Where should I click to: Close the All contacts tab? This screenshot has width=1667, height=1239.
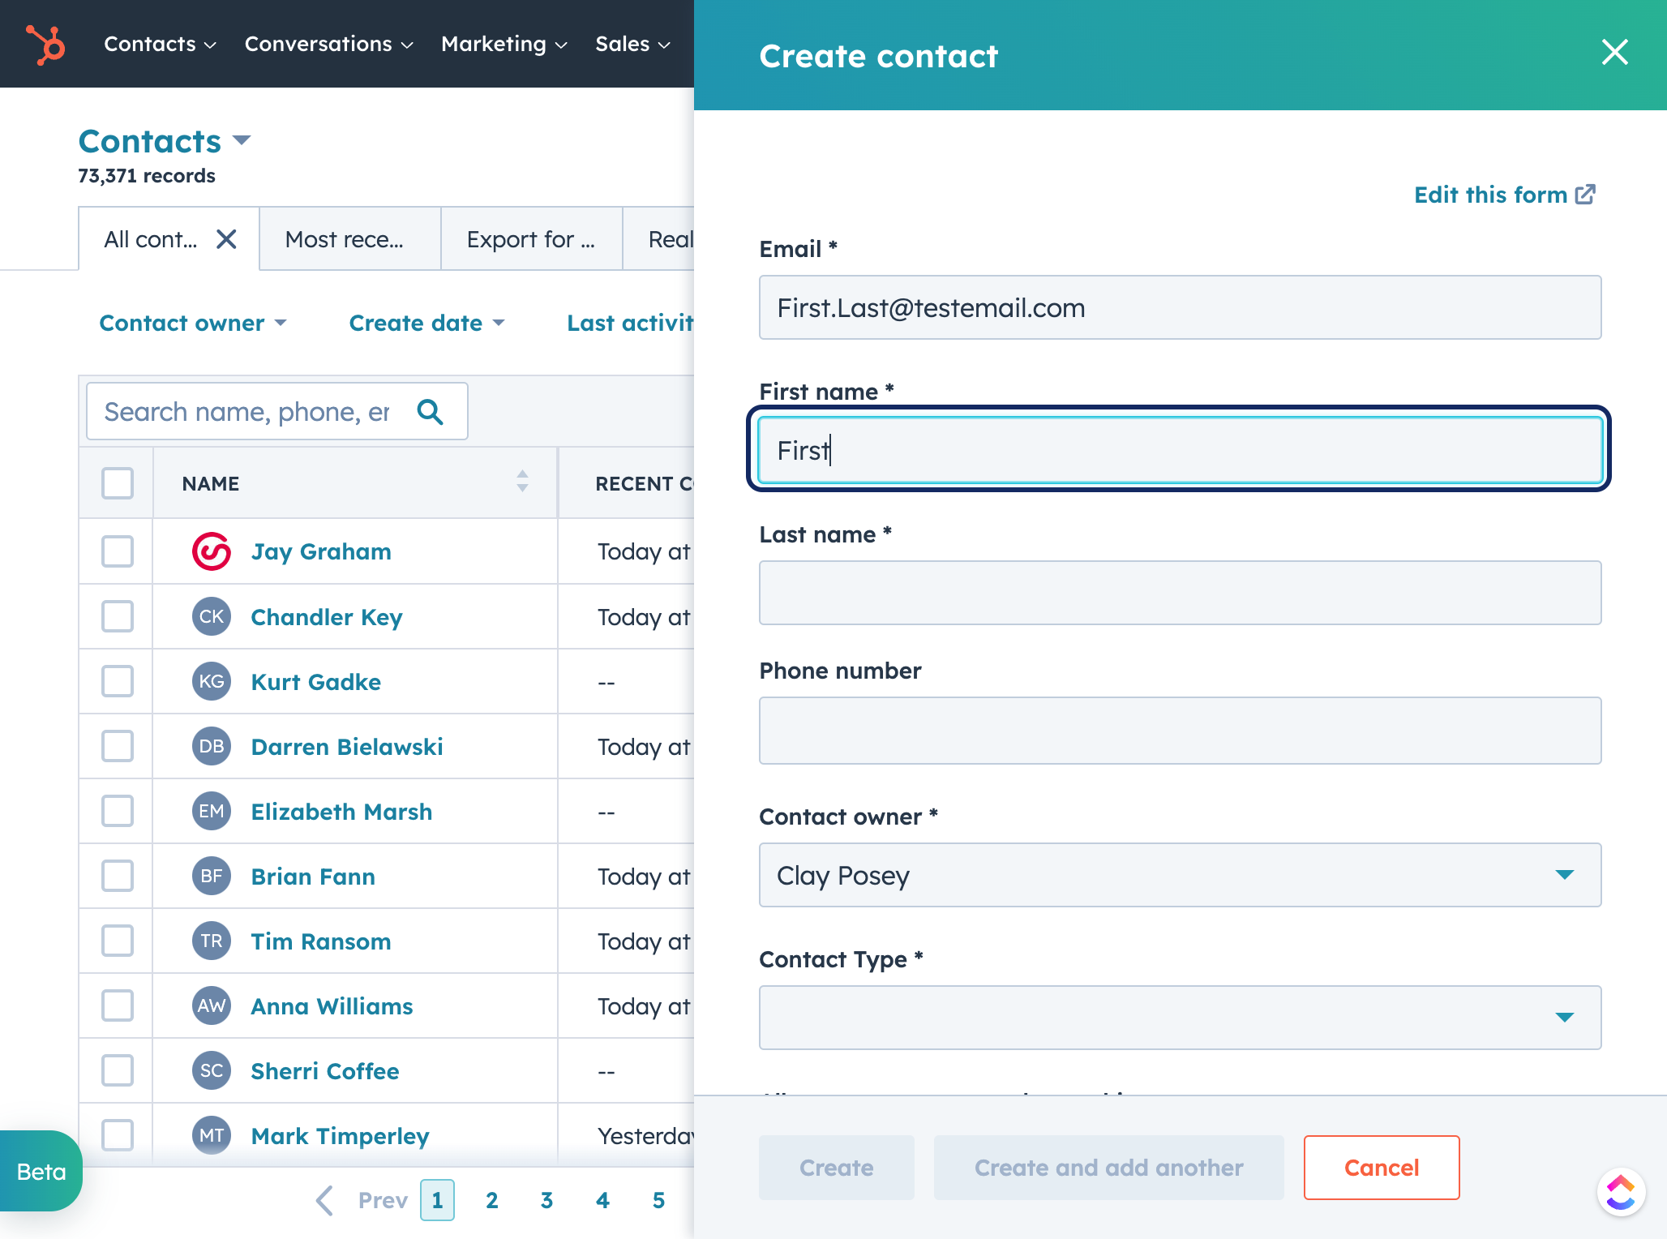click(226, 239)
